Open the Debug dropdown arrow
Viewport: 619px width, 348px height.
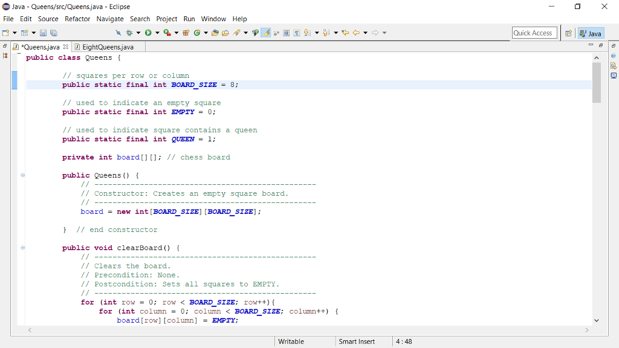point(138,33)
